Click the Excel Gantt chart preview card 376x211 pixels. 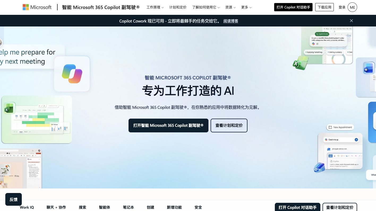click(x=37, y=119)
